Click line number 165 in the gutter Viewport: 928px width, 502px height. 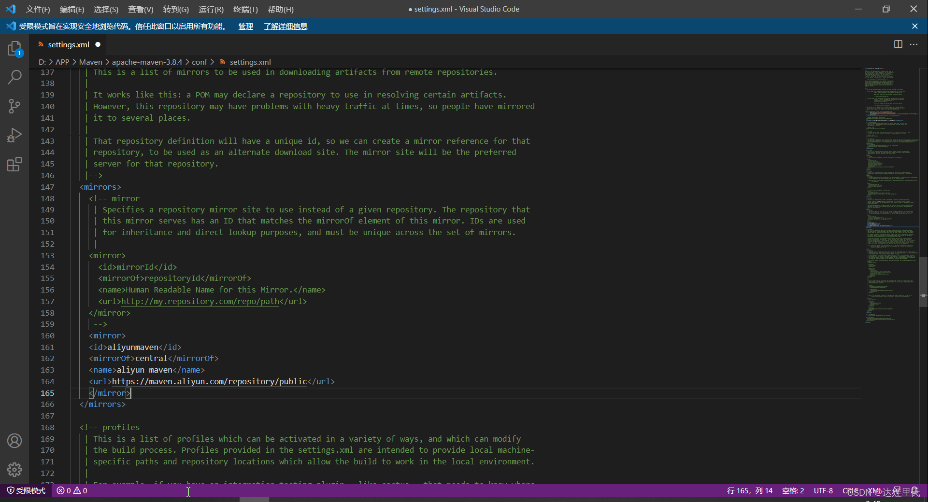47,393
